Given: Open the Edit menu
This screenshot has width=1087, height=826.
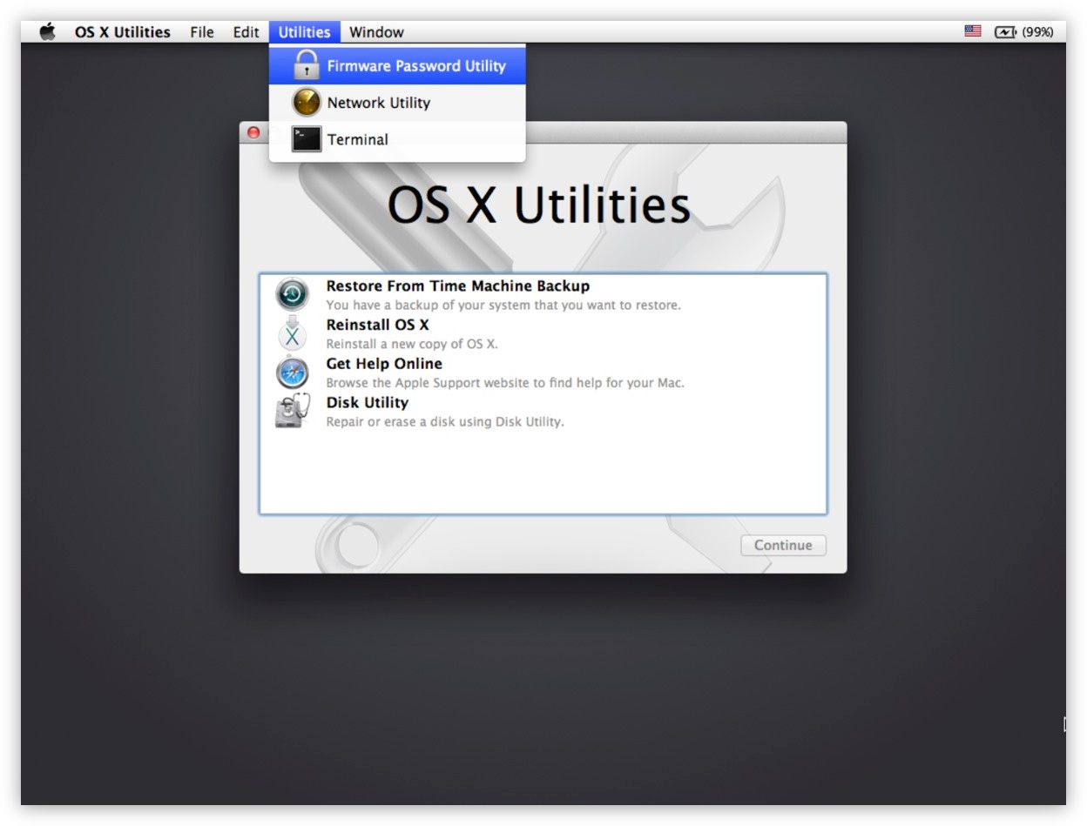Looking at the screenshot, I should coord(246,32).
